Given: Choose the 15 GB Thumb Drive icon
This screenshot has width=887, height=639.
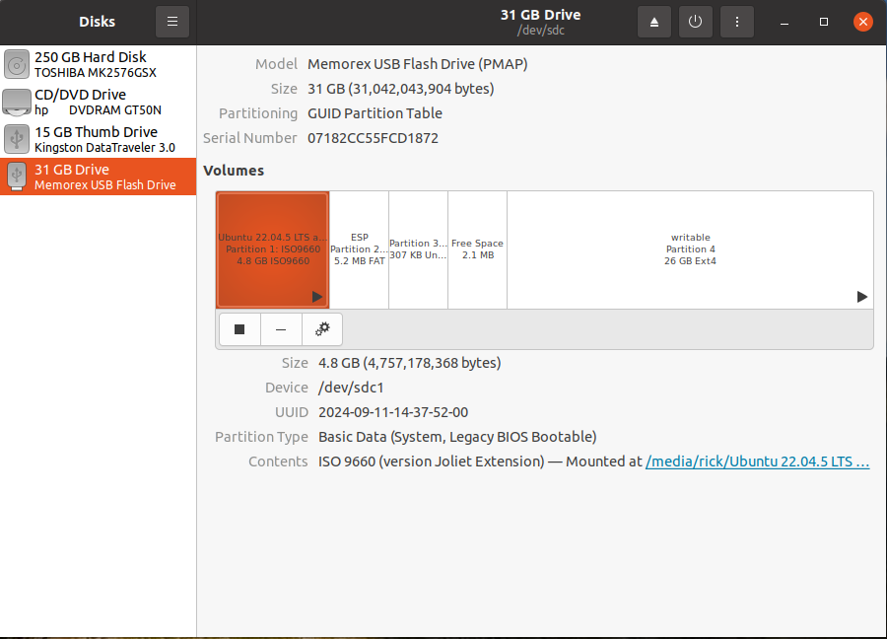Looking at the screenshot, I should [17, 139].
